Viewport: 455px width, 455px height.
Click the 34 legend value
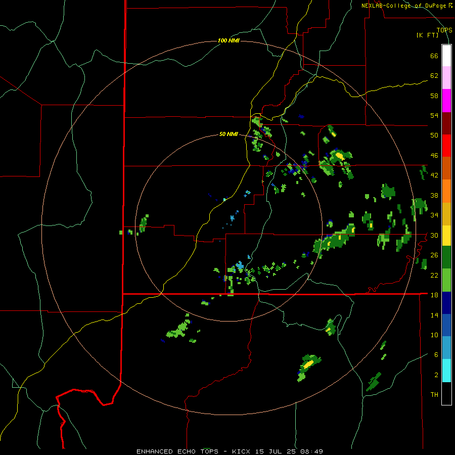[434, 215]
